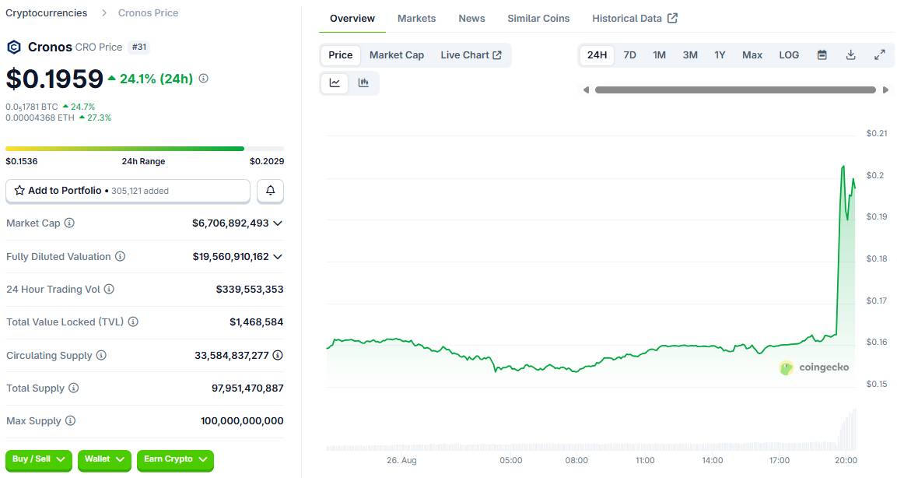
Task: Click the chart horizontal scrollbar
Action: 736,90
